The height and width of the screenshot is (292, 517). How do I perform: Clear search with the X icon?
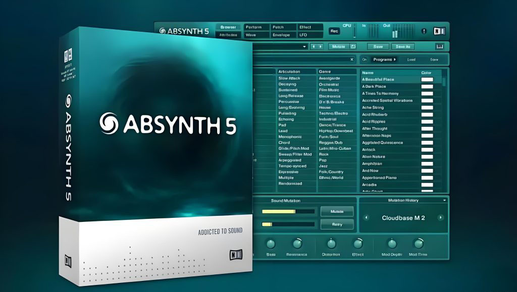[351, 60]
